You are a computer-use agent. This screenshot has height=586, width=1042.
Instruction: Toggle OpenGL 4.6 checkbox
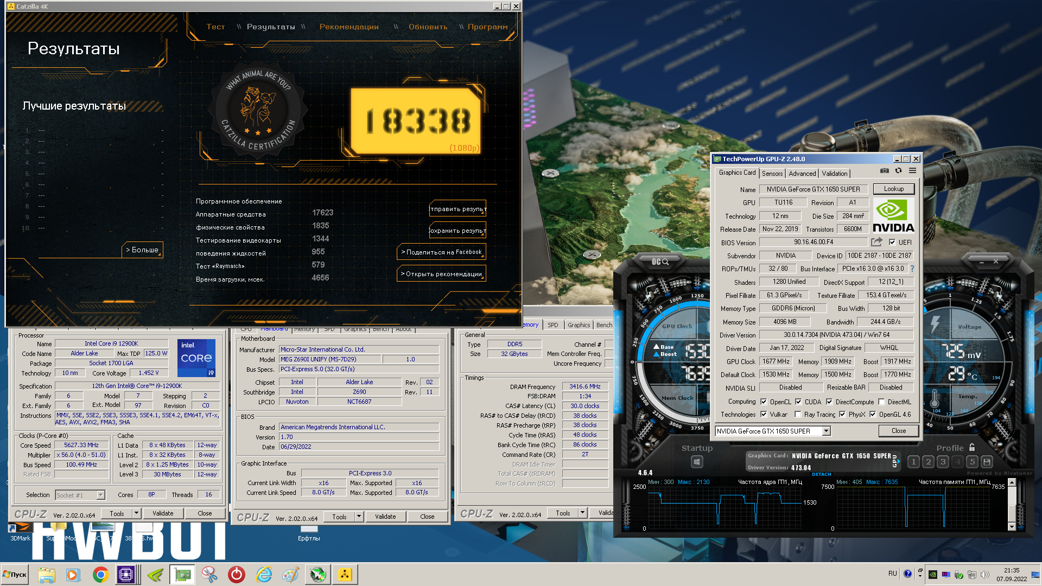click(873, 415)
